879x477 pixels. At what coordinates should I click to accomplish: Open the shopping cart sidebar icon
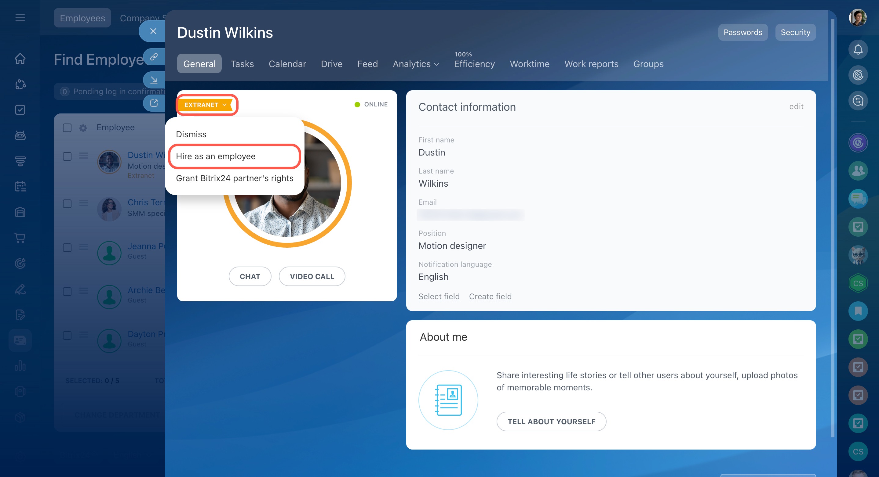[20, 238]
